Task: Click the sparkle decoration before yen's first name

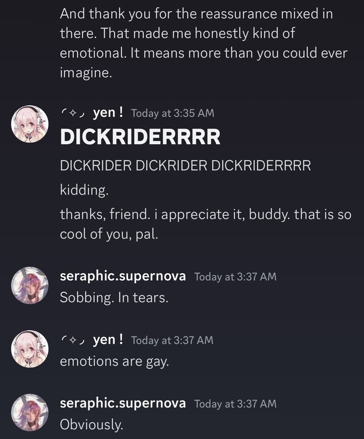Action: [x=73, y=114]
